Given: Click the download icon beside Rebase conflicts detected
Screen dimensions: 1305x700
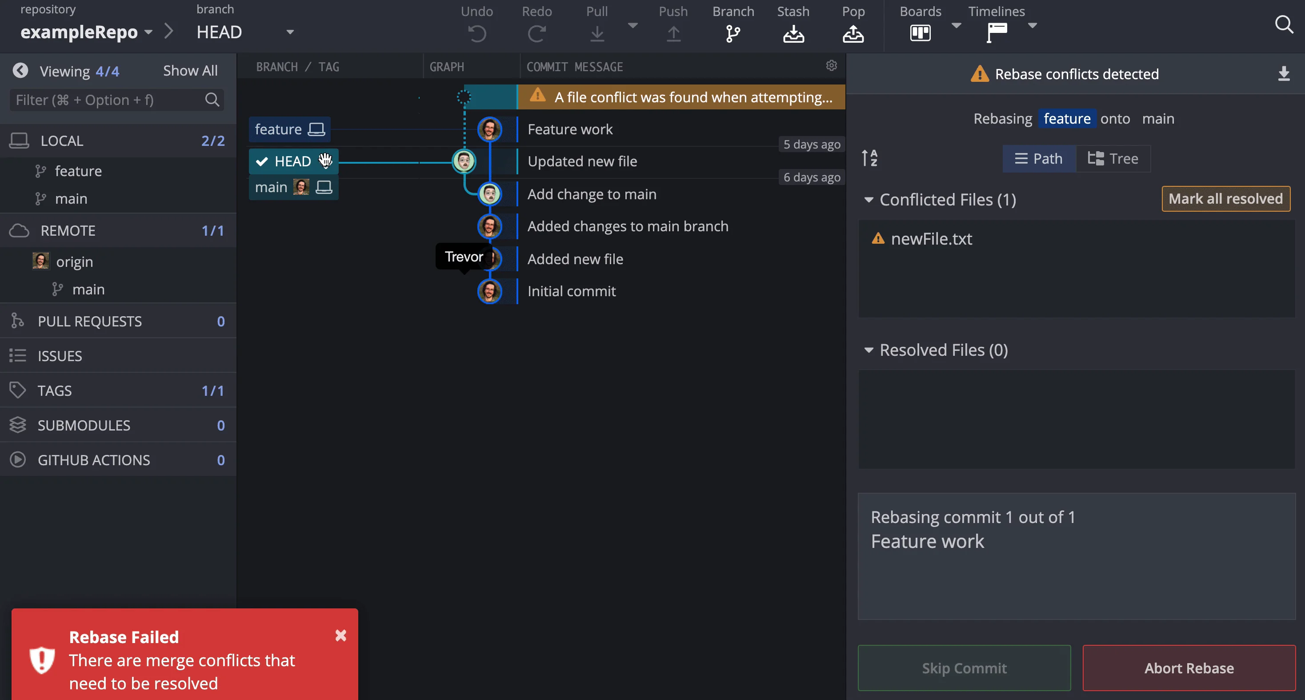Looking at the screenshot, I should [x=1283, y=74].
